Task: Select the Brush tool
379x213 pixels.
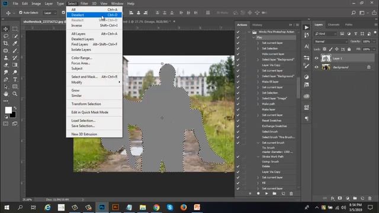Action: (x=15, y=51)
